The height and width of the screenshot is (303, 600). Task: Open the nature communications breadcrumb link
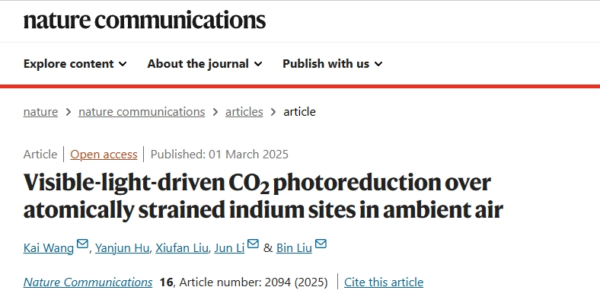pos(142,112)
